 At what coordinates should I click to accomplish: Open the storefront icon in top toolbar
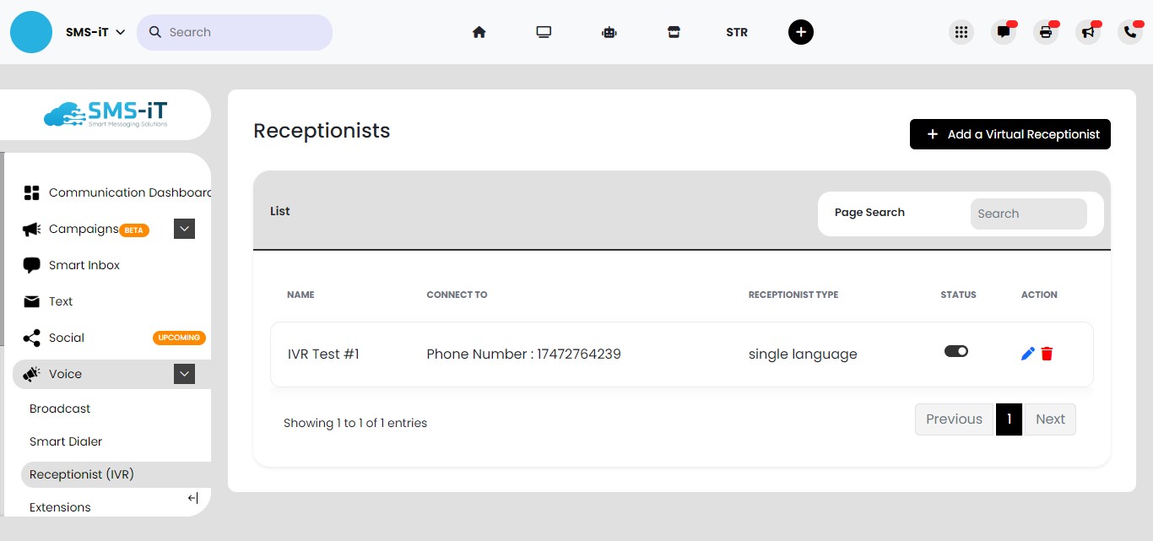coord(673,31)
